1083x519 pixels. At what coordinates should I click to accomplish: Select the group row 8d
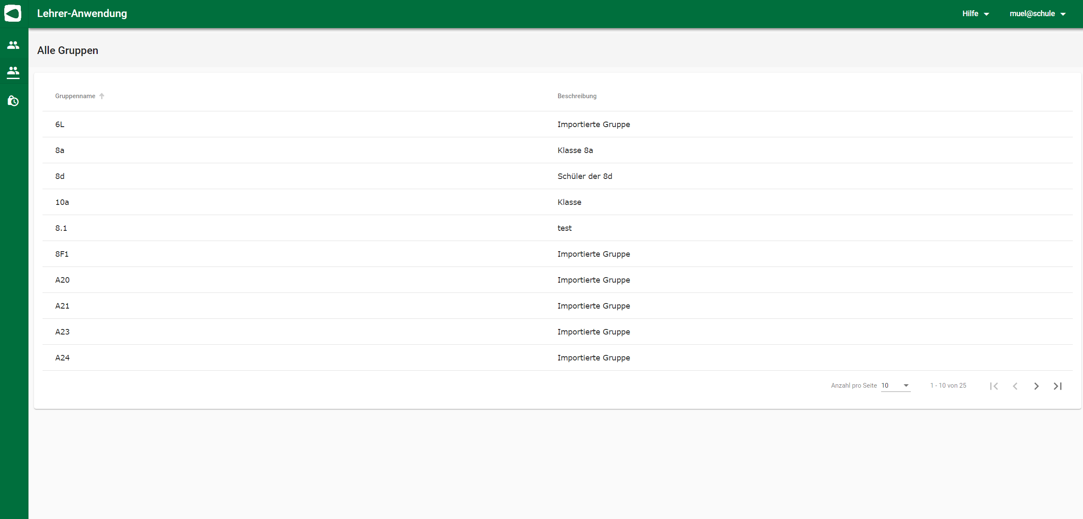click(557, 176)
